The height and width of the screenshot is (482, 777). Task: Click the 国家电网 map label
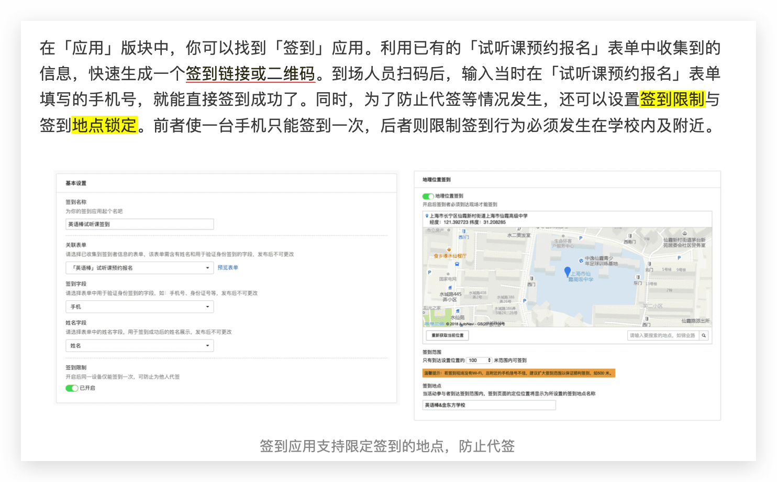coord(448,279)
